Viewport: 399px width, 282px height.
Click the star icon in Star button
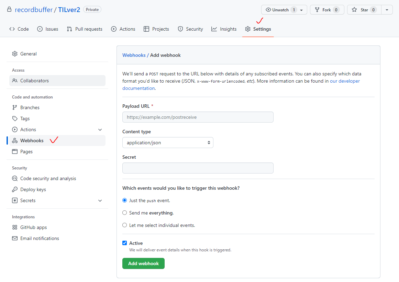coord(354,10)
